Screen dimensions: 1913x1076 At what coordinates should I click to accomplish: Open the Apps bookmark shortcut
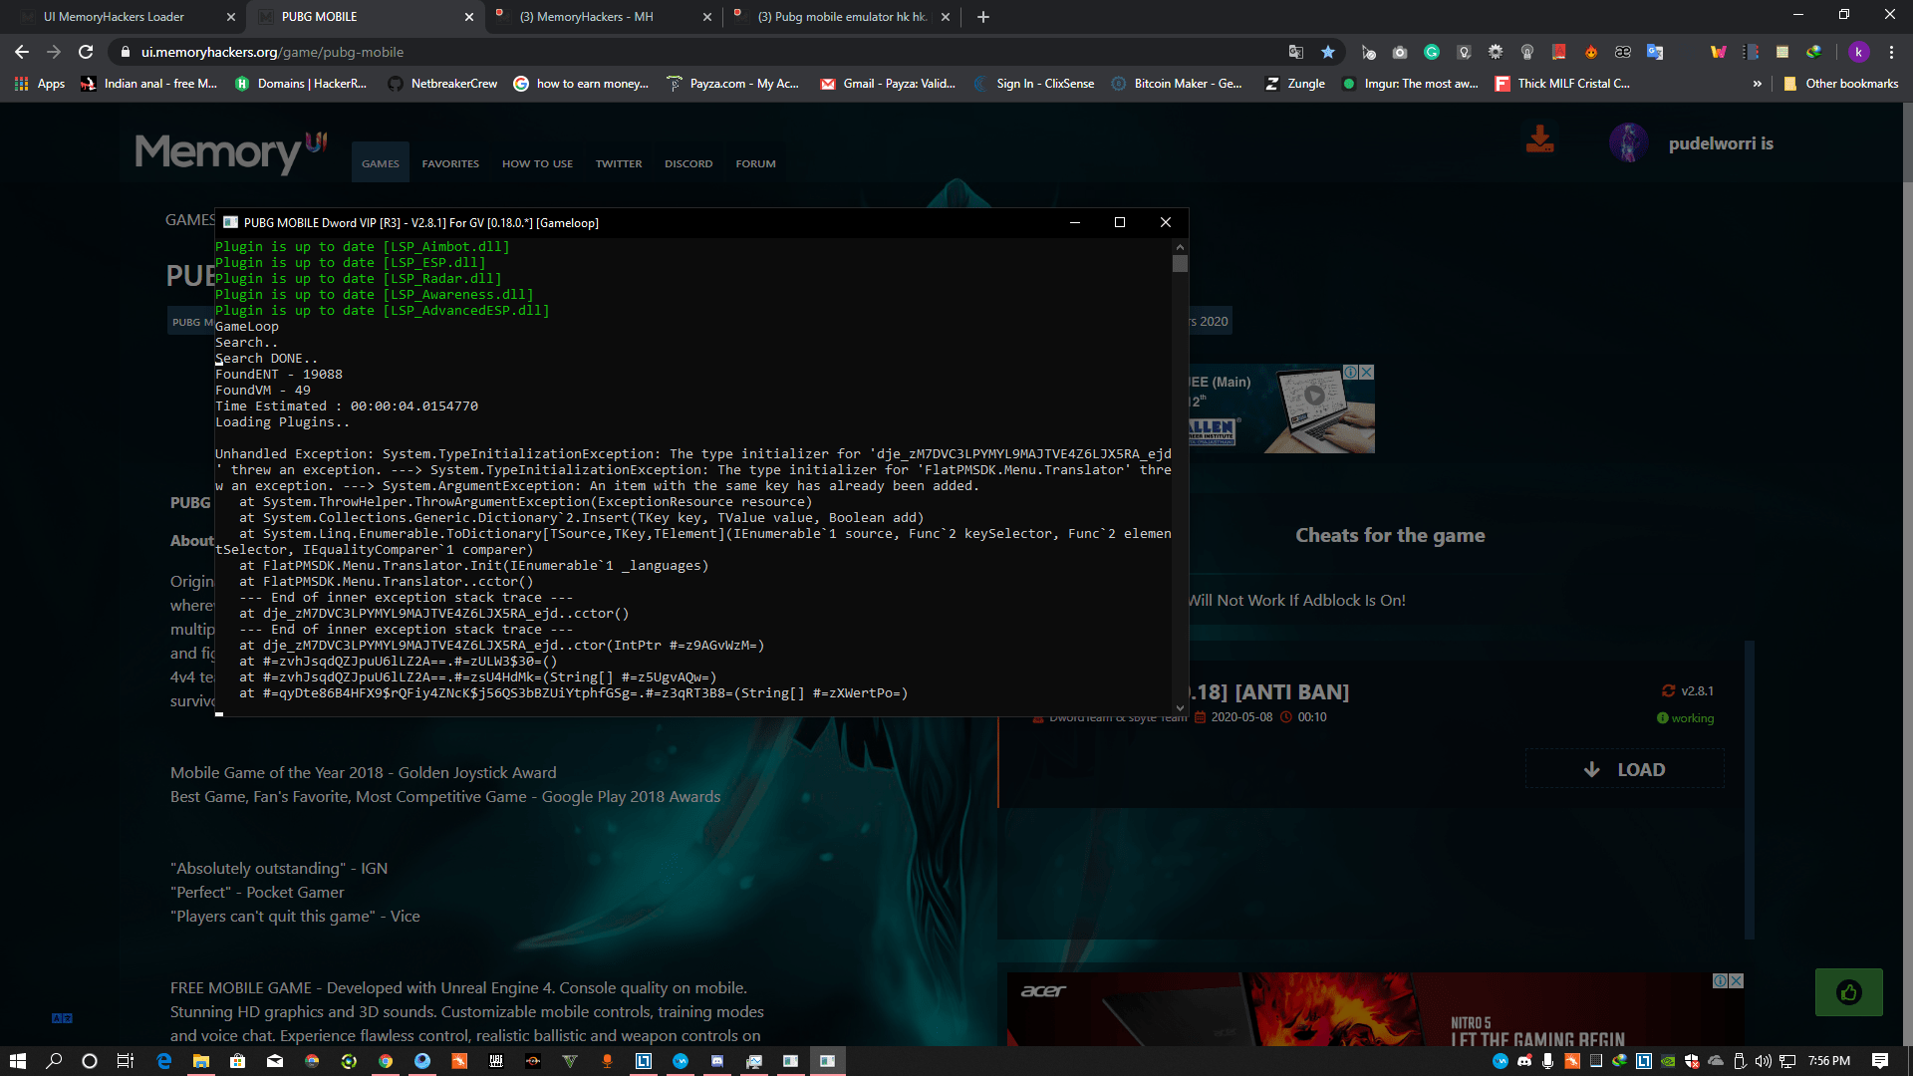(40, 84)
